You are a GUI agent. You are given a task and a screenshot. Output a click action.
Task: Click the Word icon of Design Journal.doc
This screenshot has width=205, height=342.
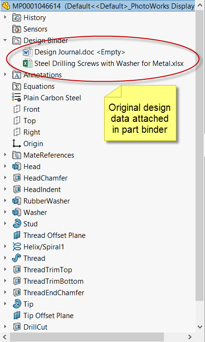click(28, 52)
